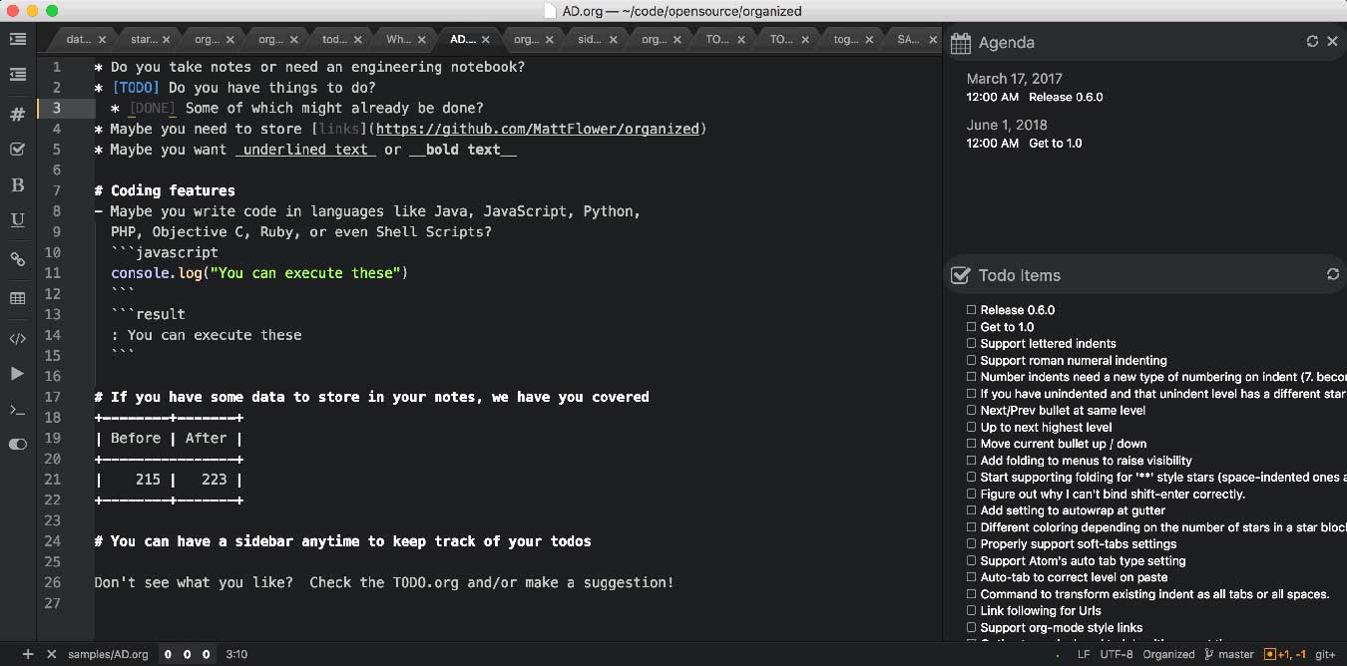Execute code with the play icon

point(17,373)
